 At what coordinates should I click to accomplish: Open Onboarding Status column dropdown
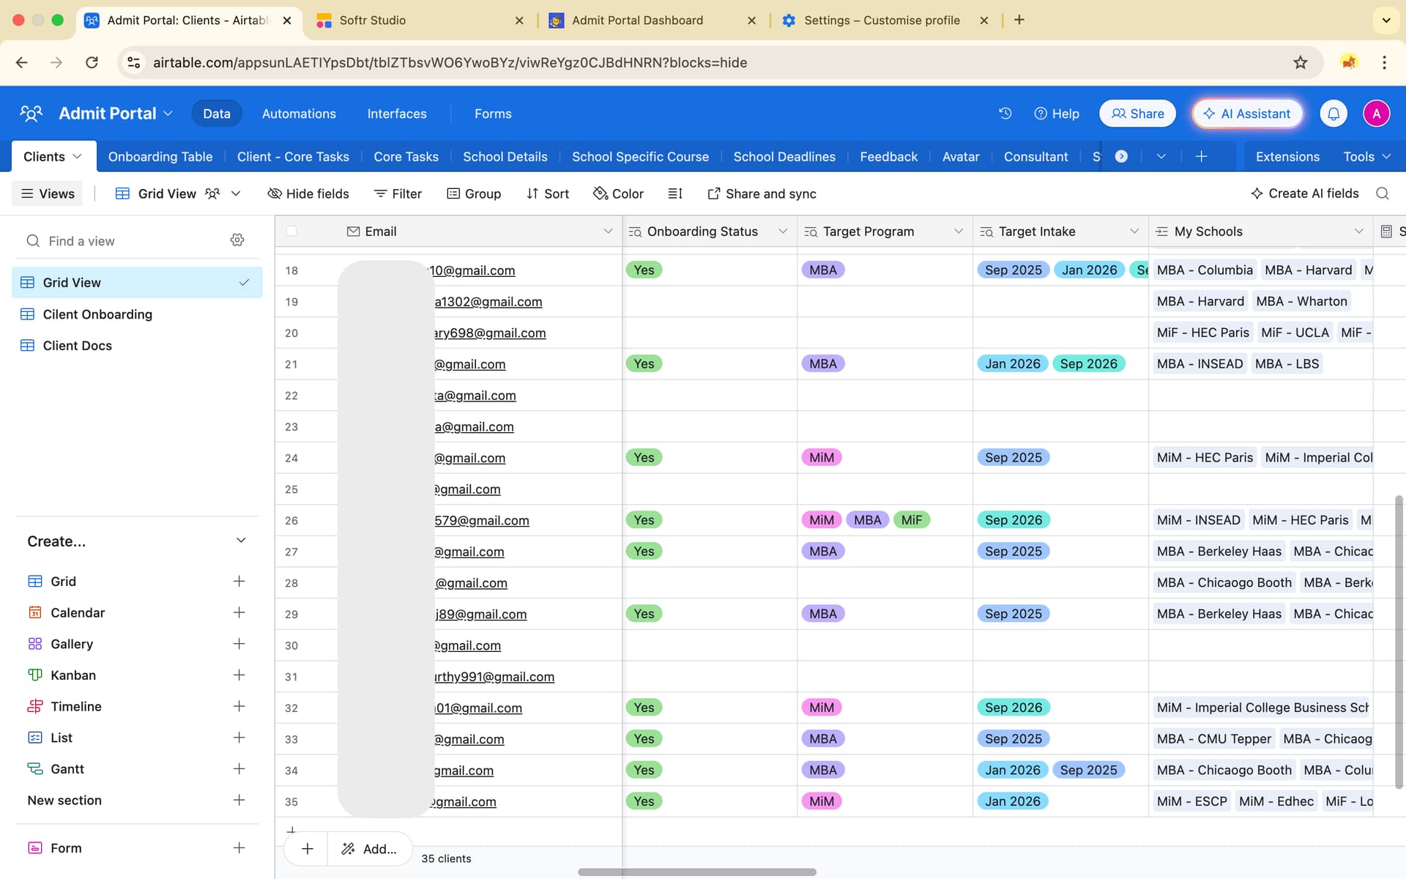783,231
